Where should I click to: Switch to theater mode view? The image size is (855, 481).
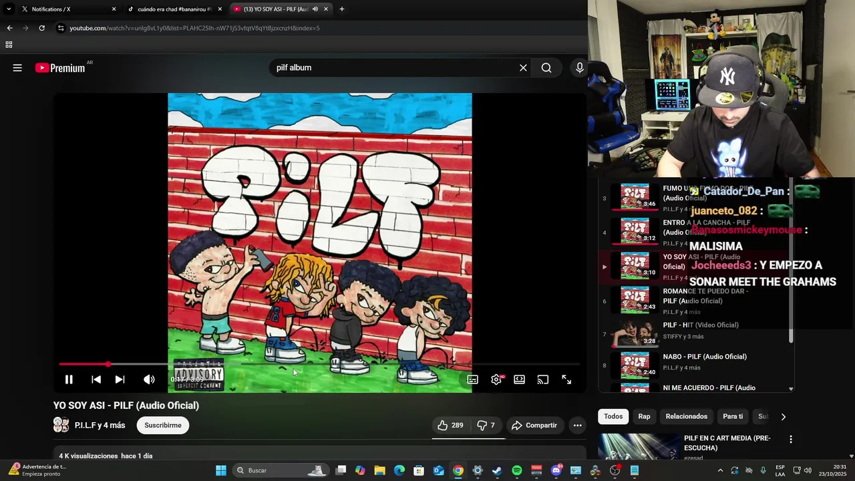pyautogui.click(x=519, y=379)
